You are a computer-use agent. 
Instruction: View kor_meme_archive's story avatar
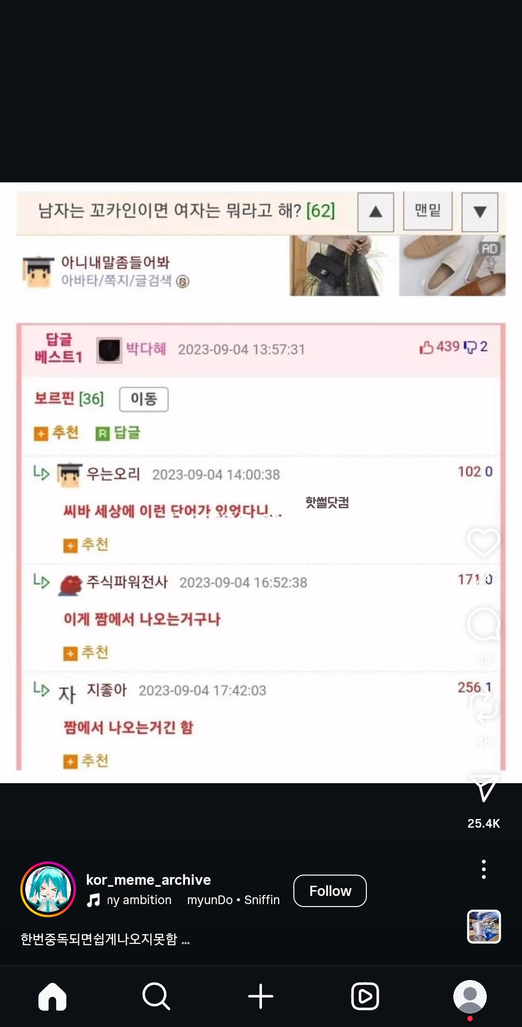(x=48, y=889)
